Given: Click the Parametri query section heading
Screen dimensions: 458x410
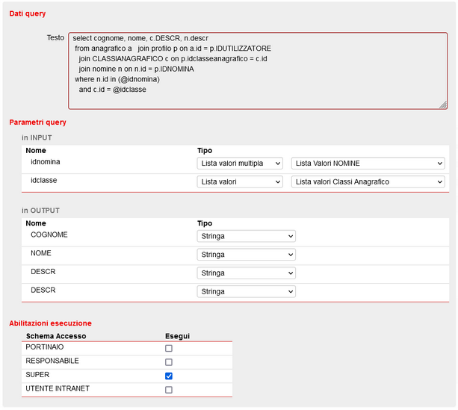Looking at the screenshot, I should coord(37,122).
